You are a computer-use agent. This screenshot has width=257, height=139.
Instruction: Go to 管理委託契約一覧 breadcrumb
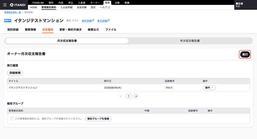[x=12, y=12]
